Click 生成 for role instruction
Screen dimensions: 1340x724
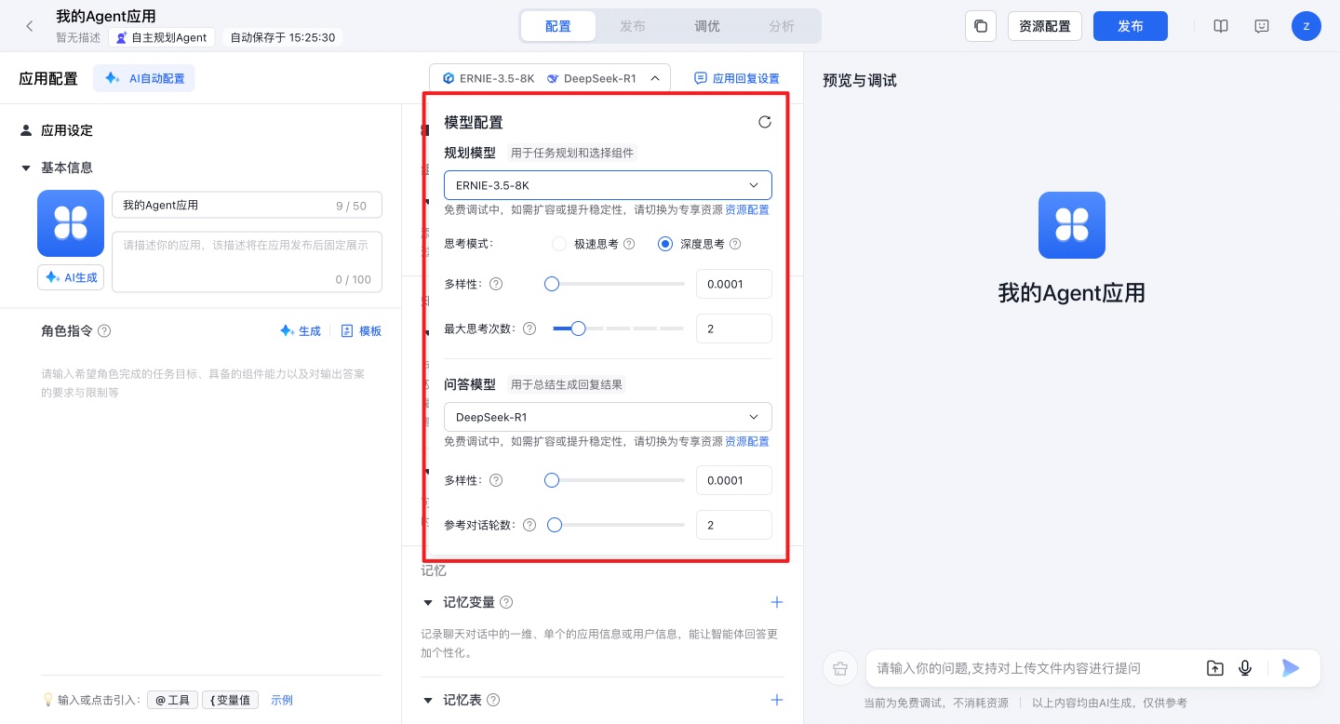301,330
